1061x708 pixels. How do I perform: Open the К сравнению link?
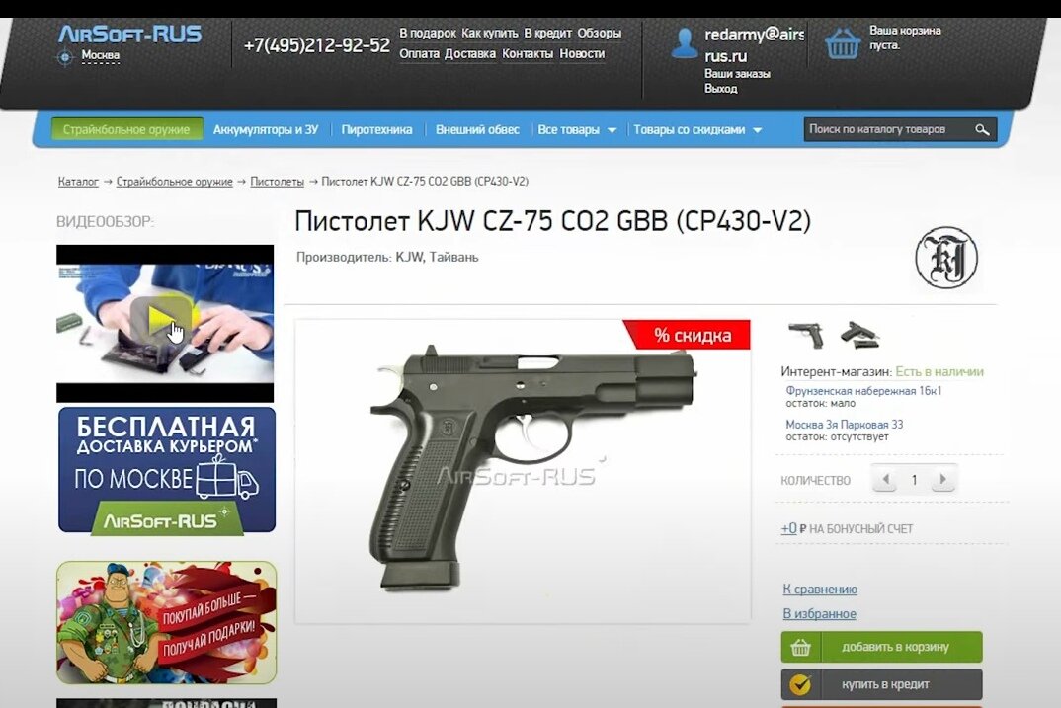819,589
